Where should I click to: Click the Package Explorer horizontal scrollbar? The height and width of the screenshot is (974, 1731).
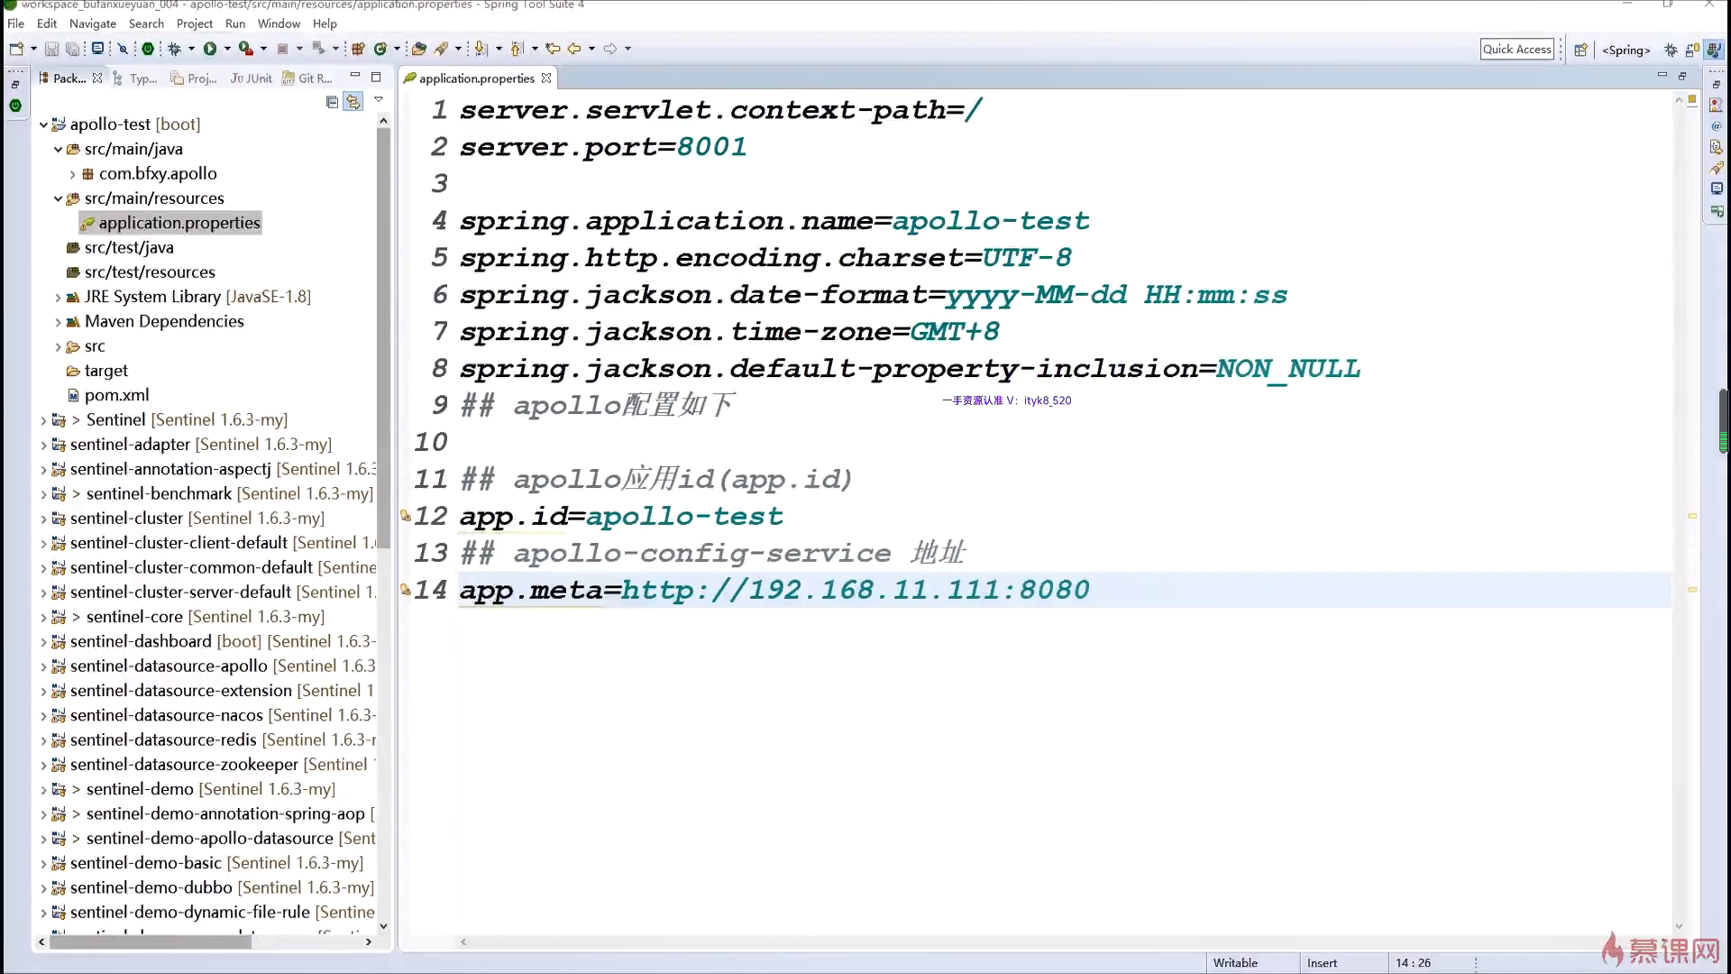point(151,942)
